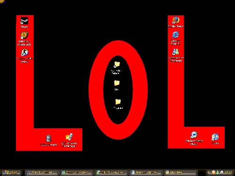
Task: Switch to the music-note taskbar window
Action: (42, 173)
